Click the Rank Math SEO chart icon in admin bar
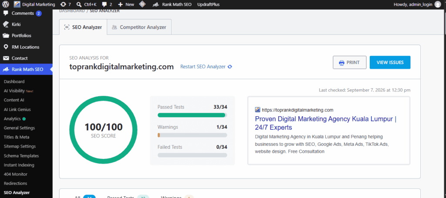 (x=155, y=5)
